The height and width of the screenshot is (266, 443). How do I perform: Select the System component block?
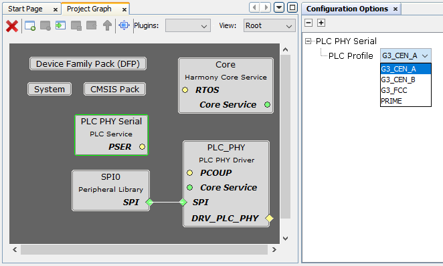pyautogui.click(x=50, y=89)
